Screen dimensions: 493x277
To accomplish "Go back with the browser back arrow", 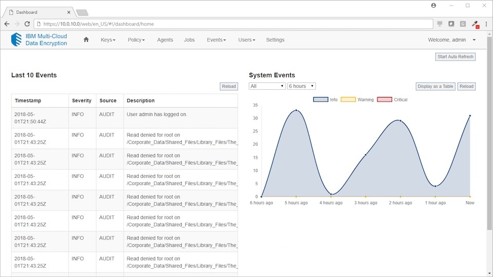I will (7, 24).
